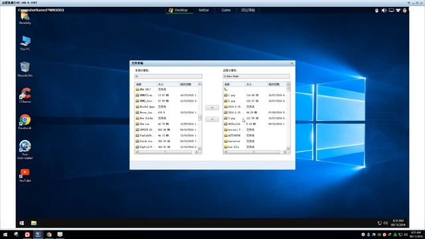Open File Explorer on remote taskbar
425x239 pixels.
(x=34, y=223)
